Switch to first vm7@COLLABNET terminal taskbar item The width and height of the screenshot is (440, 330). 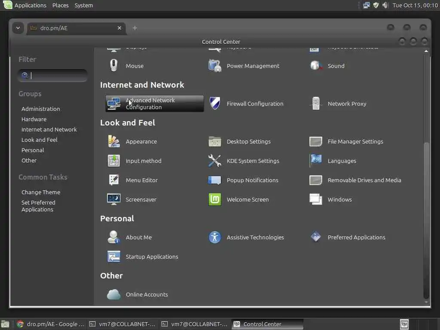coord(122,324)
